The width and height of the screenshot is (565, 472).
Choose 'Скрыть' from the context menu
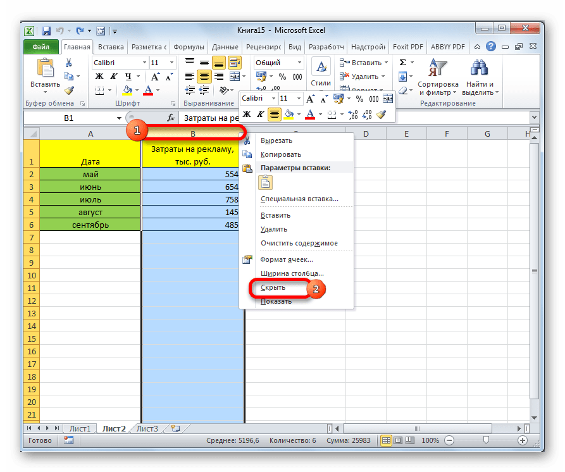[273, 287]
